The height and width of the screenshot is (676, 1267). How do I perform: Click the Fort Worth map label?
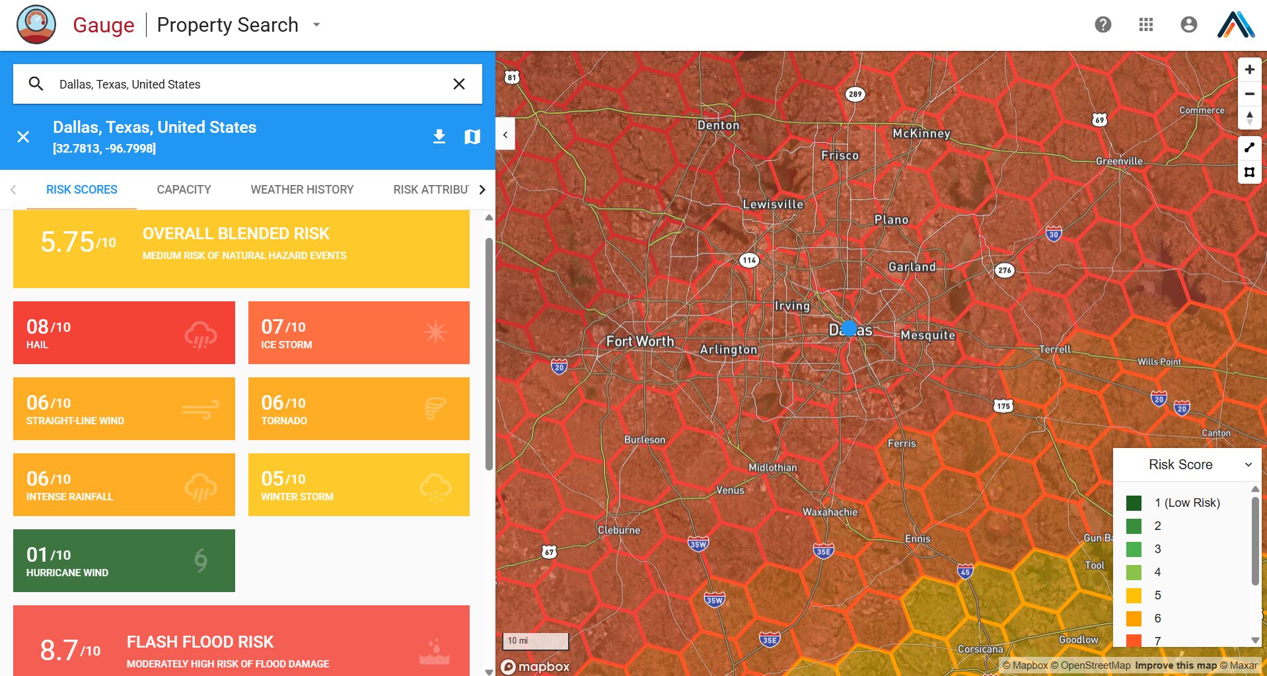click(640, 341)
